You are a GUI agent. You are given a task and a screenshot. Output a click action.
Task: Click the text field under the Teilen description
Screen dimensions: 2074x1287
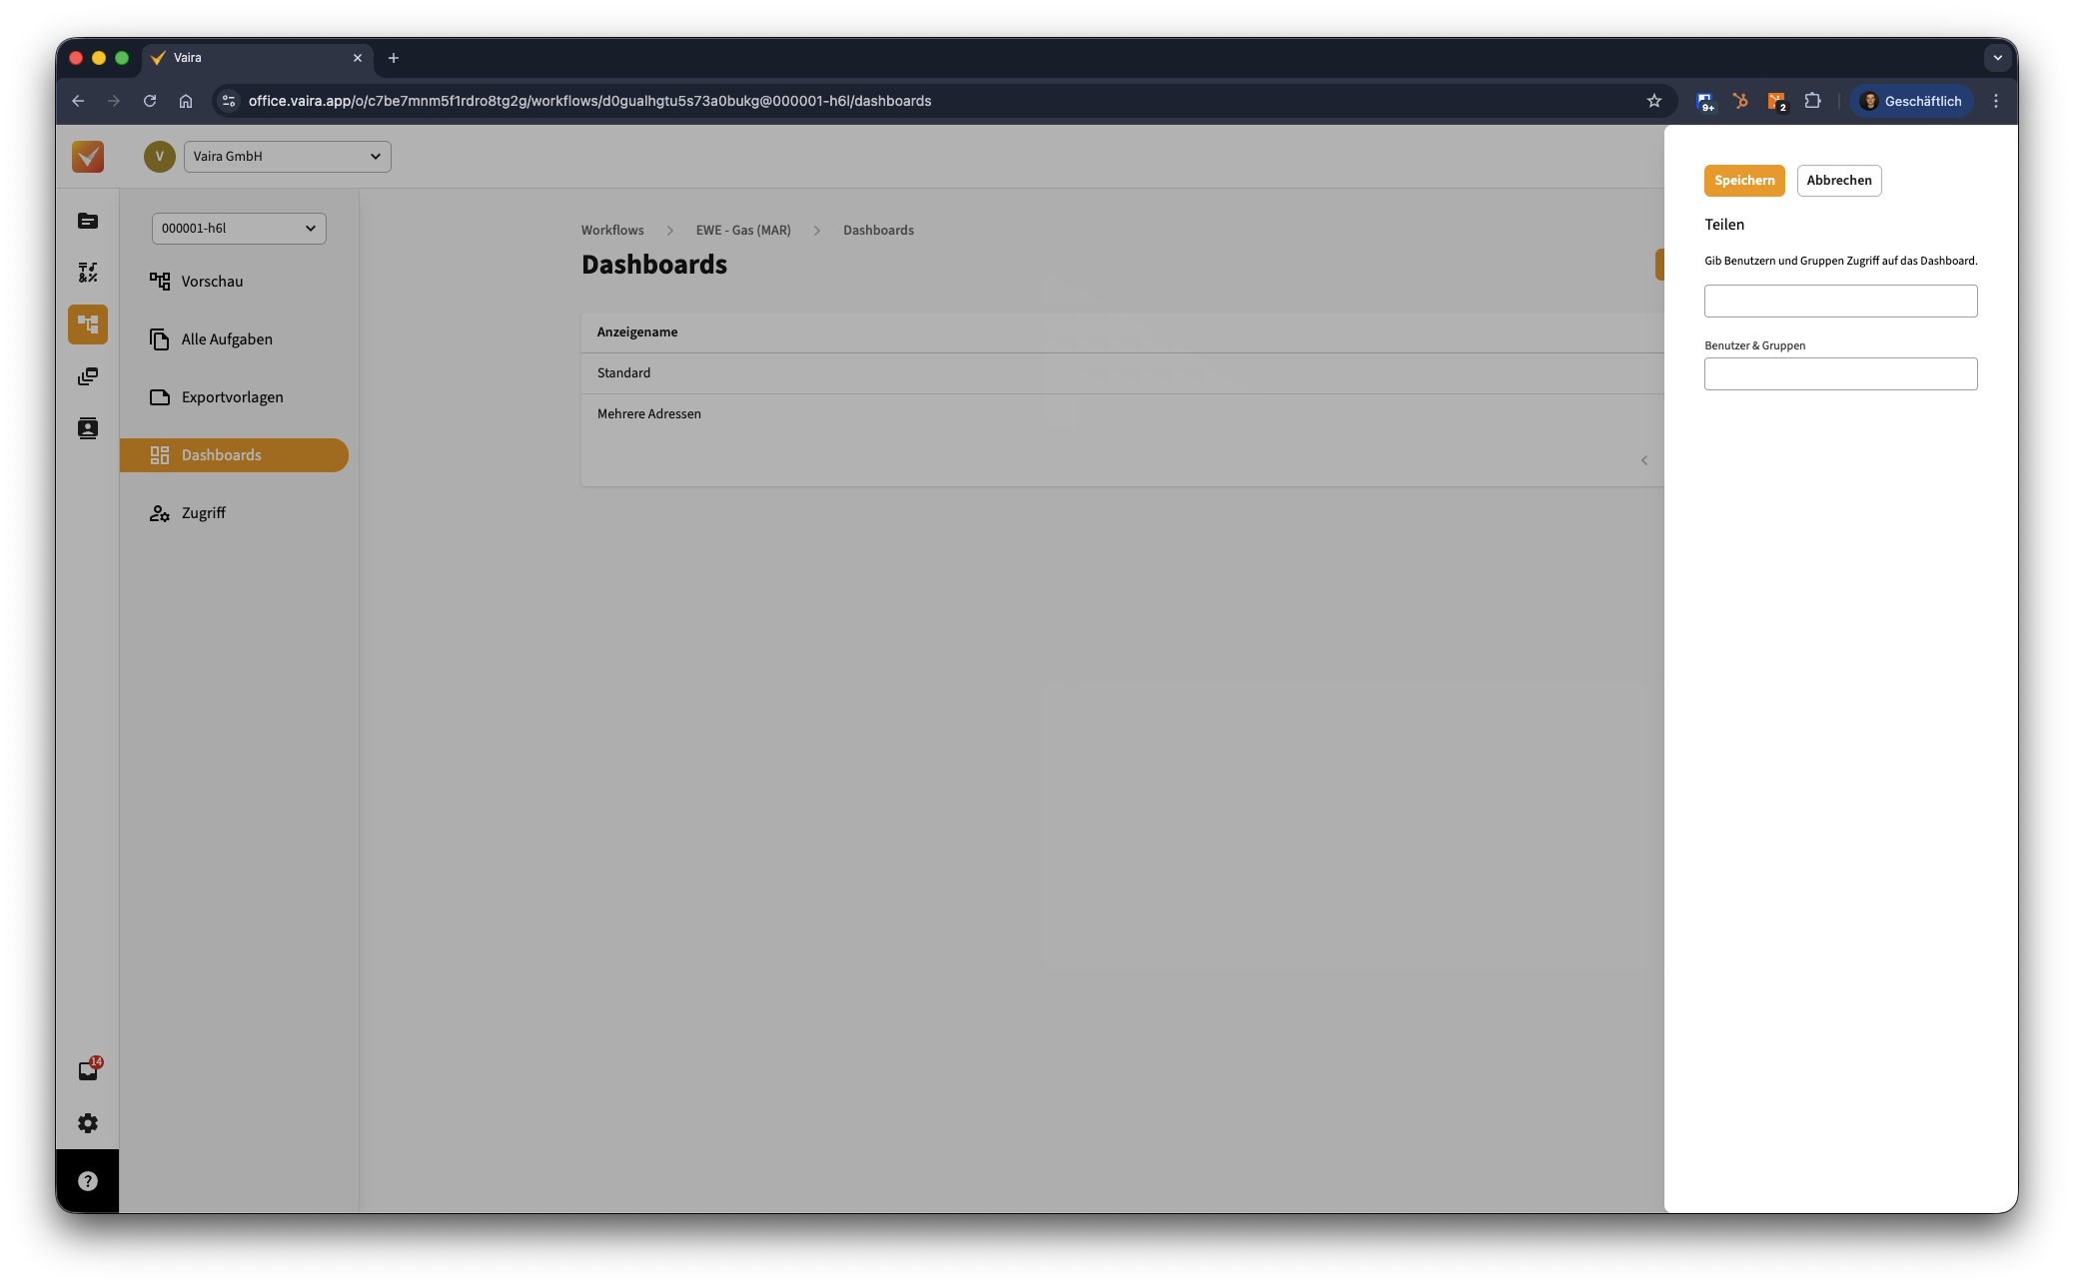point(1840,302)
